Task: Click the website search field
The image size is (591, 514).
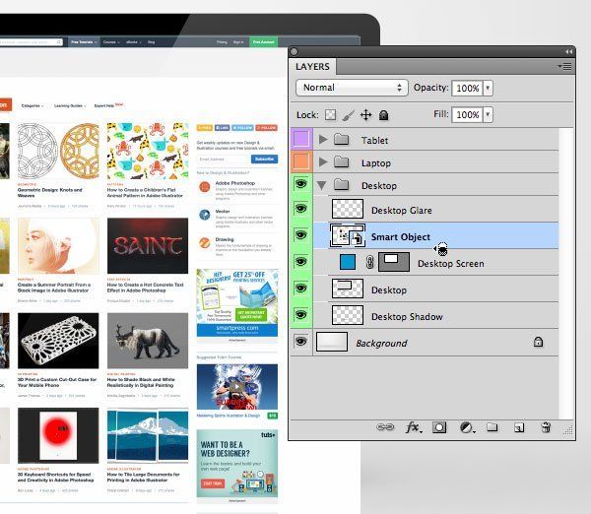Action: coord(31,41)
